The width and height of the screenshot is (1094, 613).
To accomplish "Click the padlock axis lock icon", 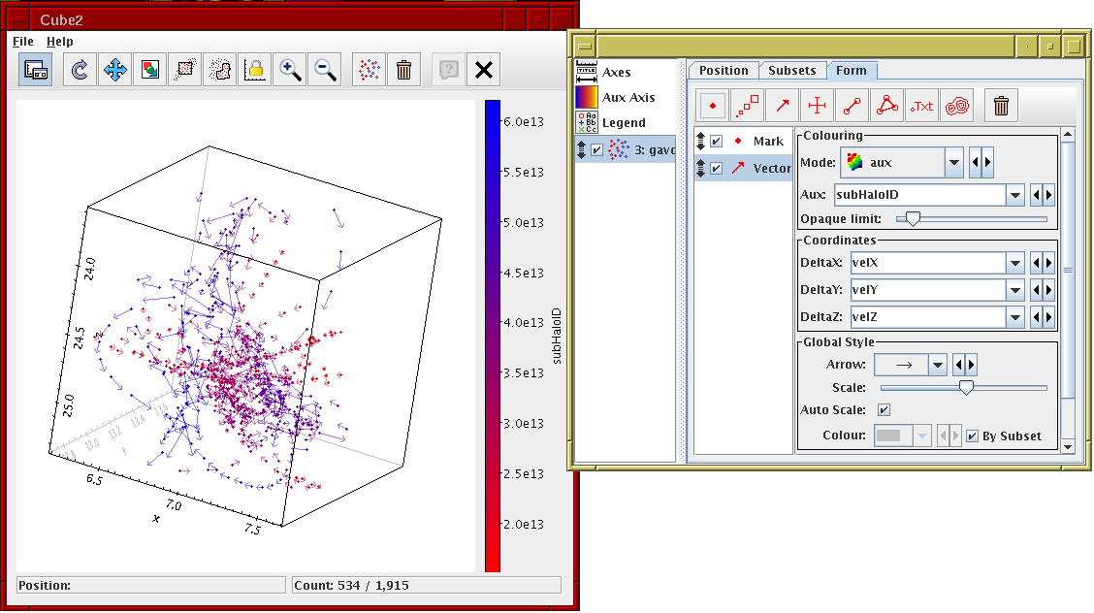I will click(x=255, y=70).
